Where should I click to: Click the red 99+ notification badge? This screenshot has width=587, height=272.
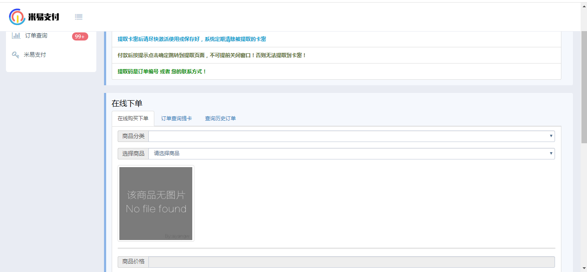pos(80,37)
